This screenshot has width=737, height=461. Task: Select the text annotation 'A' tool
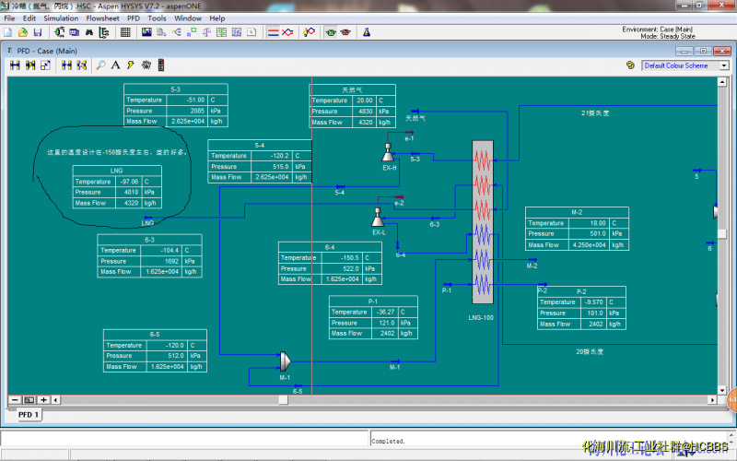[116, 65]
